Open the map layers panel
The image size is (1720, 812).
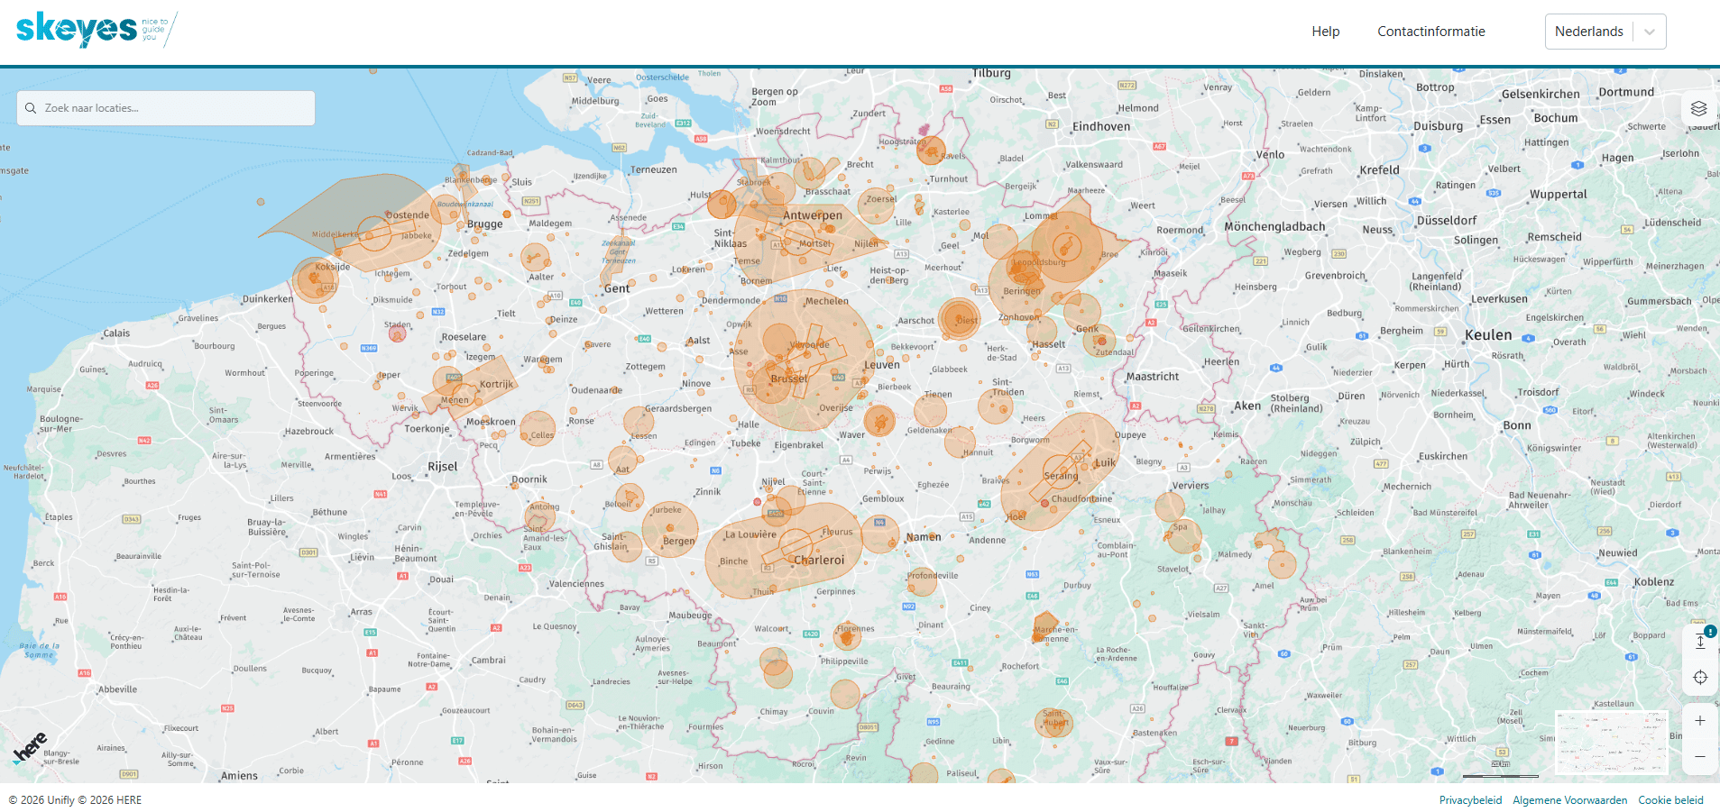point(1699,109)
